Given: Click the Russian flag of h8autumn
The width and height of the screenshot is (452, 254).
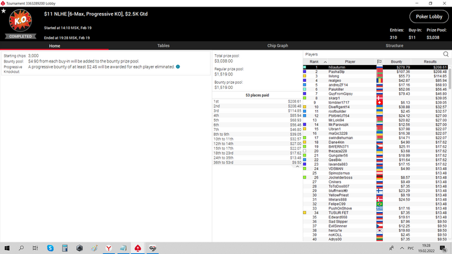Looking at the screenshot, I should [x=380, y=67].
